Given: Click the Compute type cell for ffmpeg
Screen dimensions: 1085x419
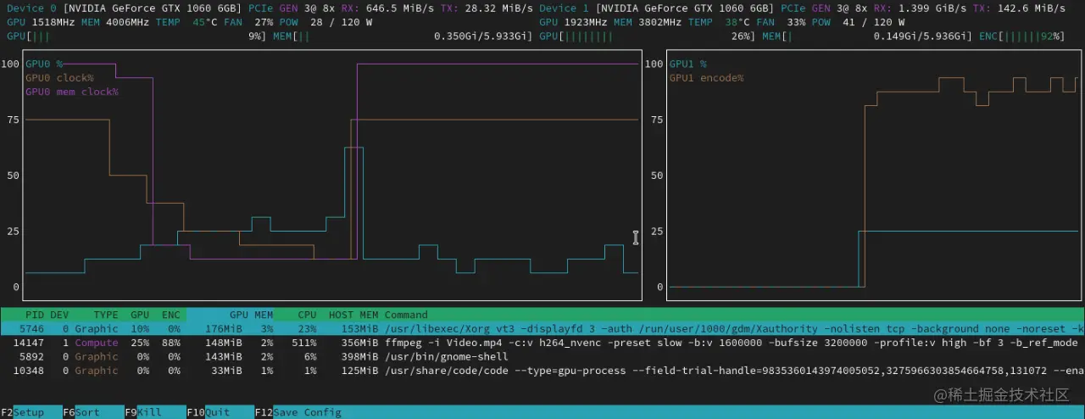Looking at the screenshot, I should tap(97, 343).
